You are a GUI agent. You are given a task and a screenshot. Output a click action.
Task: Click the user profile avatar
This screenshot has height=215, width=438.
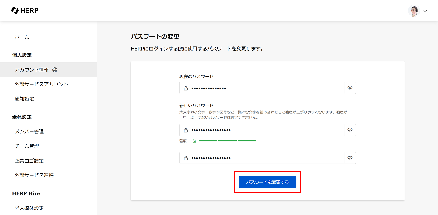tap(414, 11)
